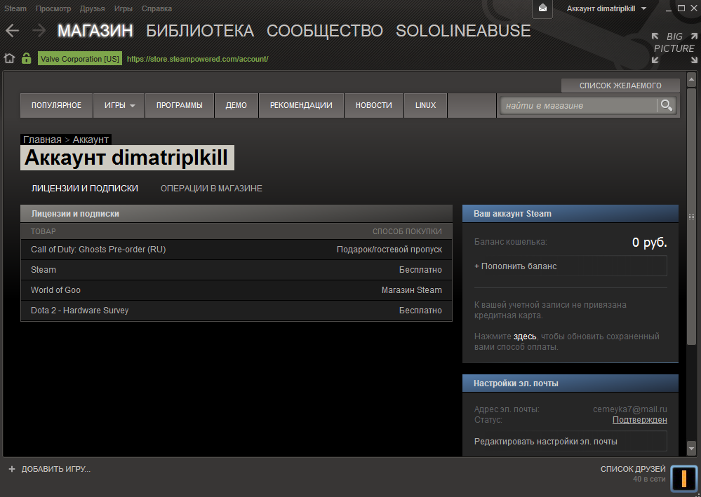Open the inbox envelope icon

click(x=542, y=8)
